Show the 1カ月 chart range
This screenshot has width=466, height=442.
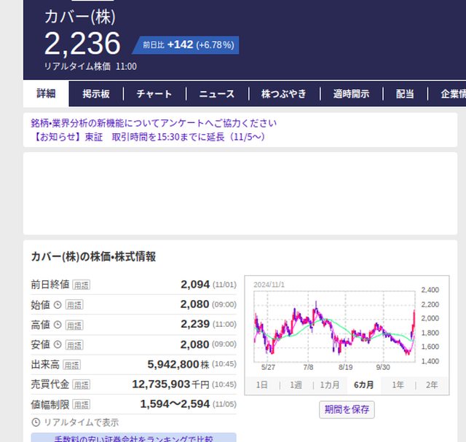pos(329,385)
